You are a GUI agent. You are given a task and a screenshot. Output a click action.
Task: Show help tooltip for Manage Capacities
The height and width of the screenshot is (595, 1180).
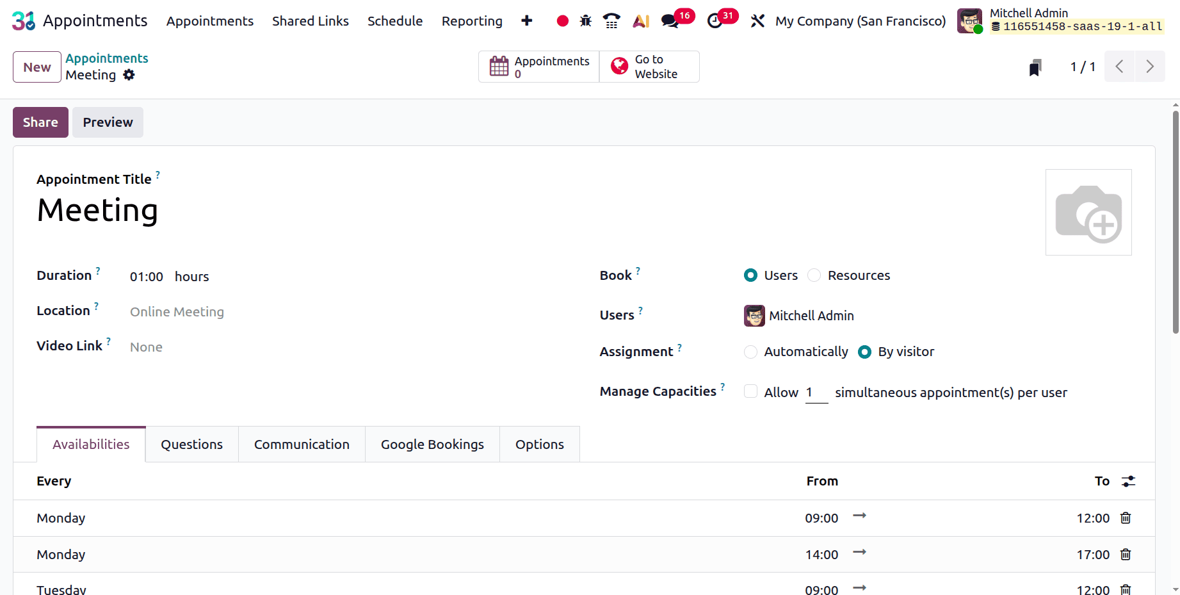click(x=723, y=386)
